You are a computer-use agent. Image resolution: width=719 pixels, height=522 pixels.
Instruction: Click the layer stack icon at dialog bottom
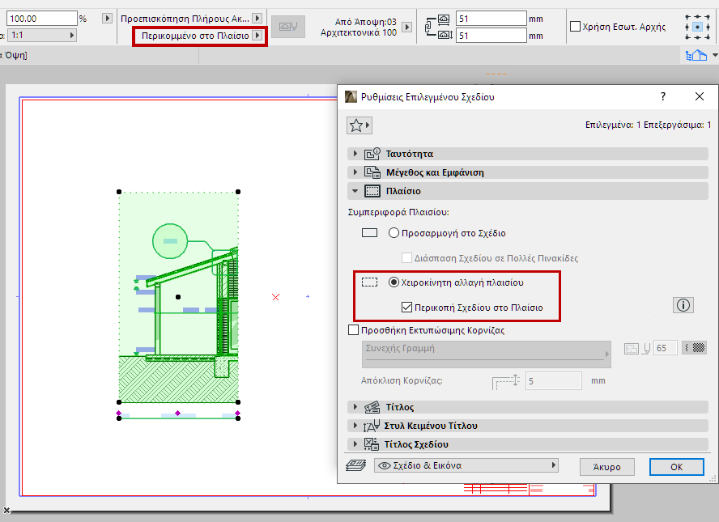(x=355, y=465)
